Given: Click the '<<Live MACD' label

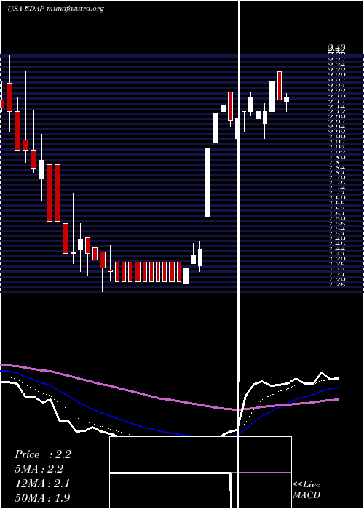Looking at the screenshot, I should coord(306,489).
